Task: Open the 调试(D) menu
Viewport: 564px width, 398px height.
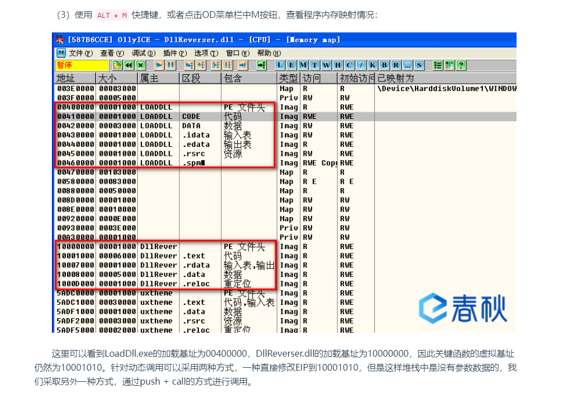Action: 143,53
